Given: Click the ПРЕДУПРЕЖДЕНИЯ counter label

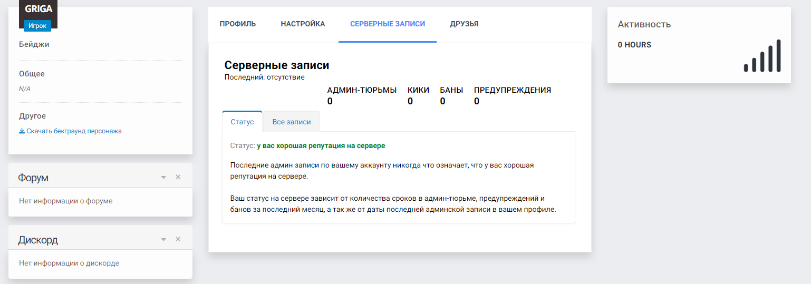Looking at the screenshot, I should pos(513,90).
